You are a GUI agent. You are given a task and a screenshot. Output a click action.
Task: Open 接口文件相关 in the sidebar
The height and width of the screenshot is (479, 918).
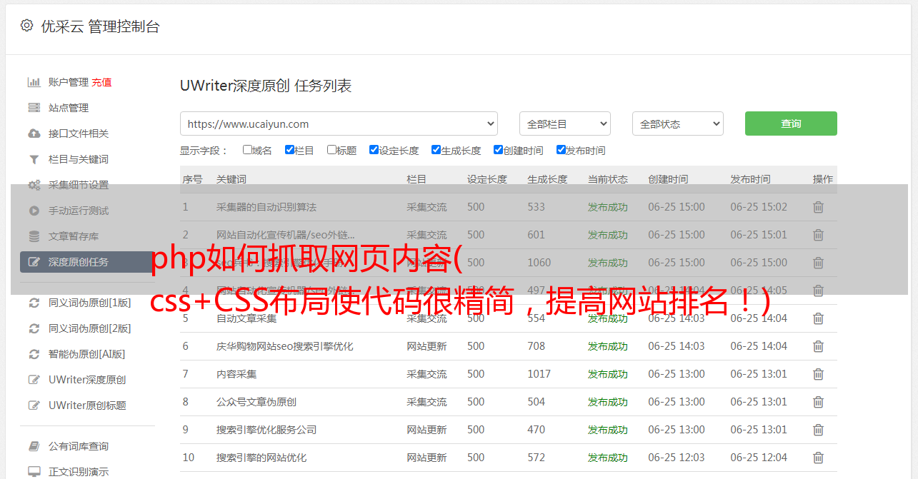point(79,133)
